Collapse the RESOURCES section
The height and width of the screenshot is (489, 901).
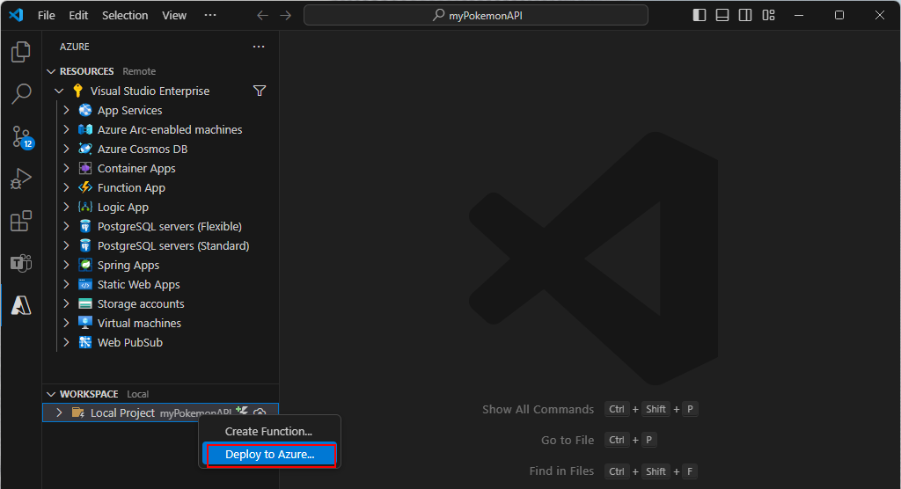51,71
